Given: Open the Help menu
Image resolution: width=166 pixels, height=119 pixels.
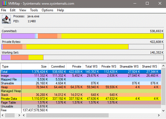Looking at the screenshot, I should pos(60,10).
